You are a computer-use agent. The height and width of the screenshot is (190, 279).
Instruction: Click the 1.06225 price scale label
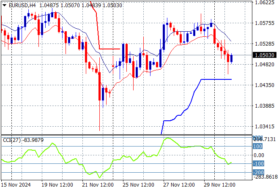pyautogui.click(x=265, y=2)
